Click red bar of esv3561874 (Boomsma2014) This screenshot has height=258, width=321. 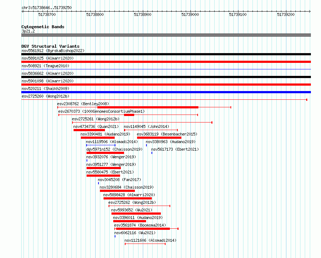(143, 229)
